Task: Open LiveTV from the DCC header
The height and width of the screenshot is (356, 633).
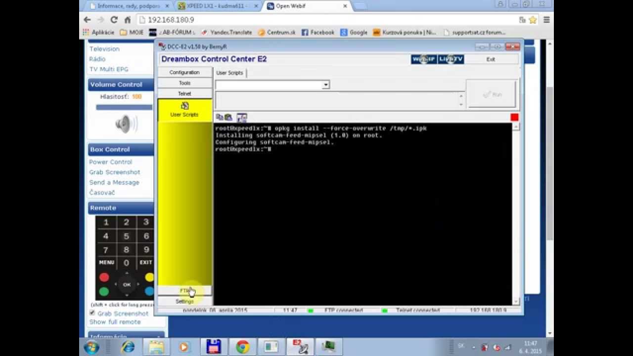Action: click(x=451, y=59)
